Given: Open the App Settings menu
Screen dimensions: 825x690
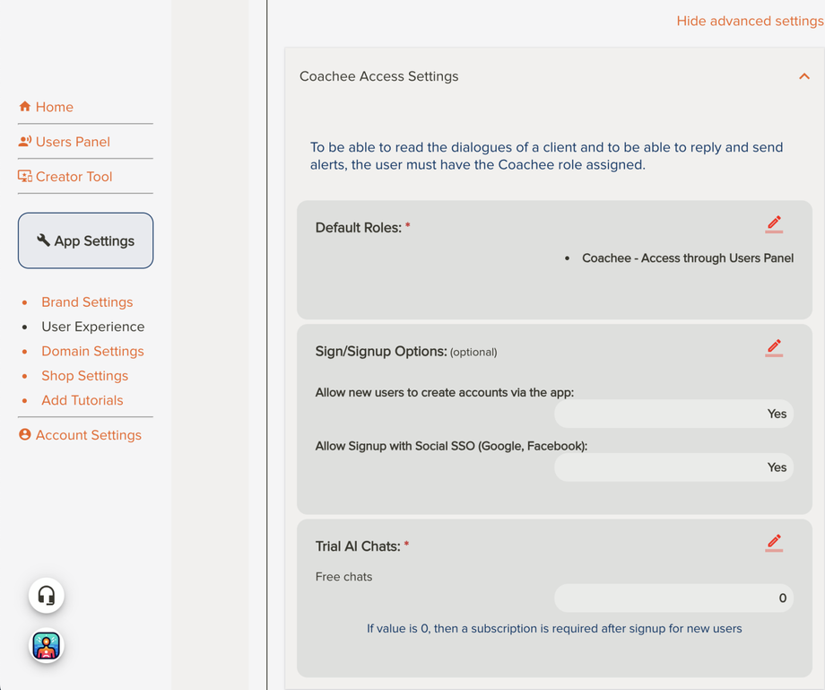Looking at the screenshot, I should (x=86, y=240).
